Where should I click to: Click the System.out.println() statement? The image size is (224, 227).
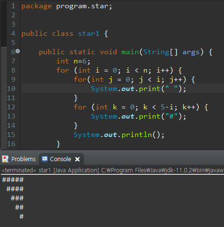119,135
